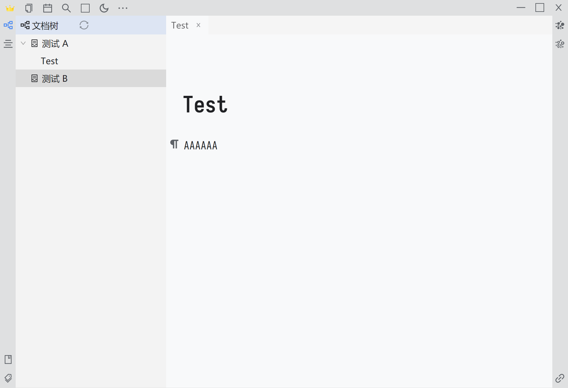Open the Test document under 测试 A
Image resolution: width=568 pixels, height=388 pixels.
coord(49,61)
